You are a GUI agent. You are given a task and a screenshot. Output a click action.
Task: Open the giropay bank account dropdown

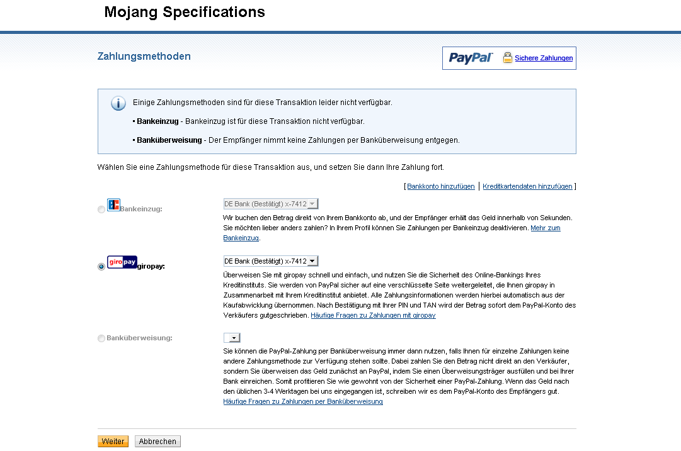coord(271,261)
